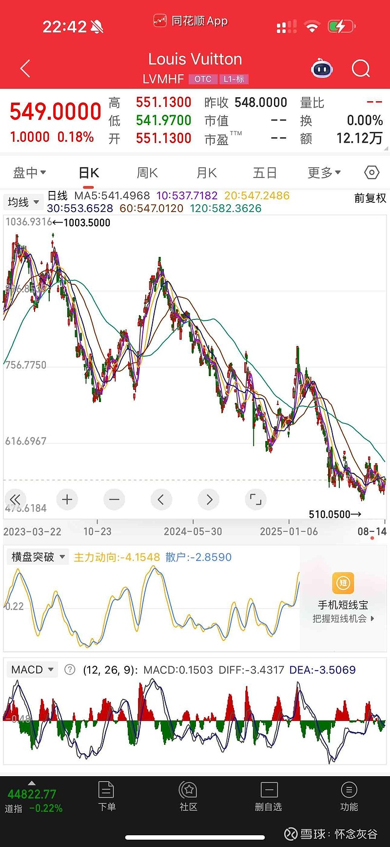This screenshot has width=390, height=847.
Task: Expand quote details corner triangle
Action: [x=386, y=148]
